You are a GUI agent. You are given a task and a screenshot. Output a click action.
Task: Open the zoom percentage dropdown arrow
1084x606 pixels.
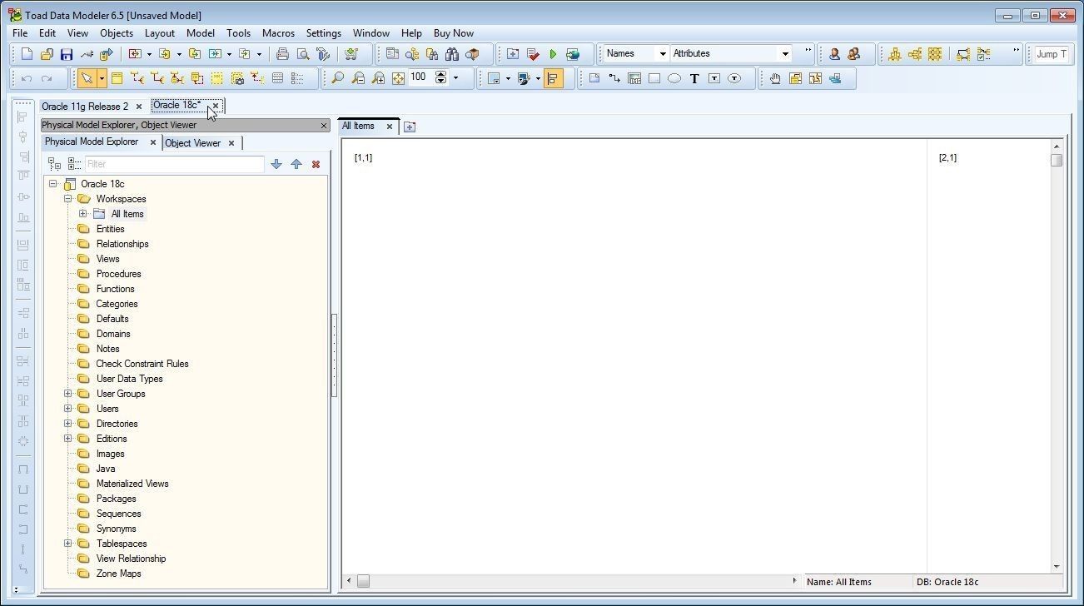[455, 78]
